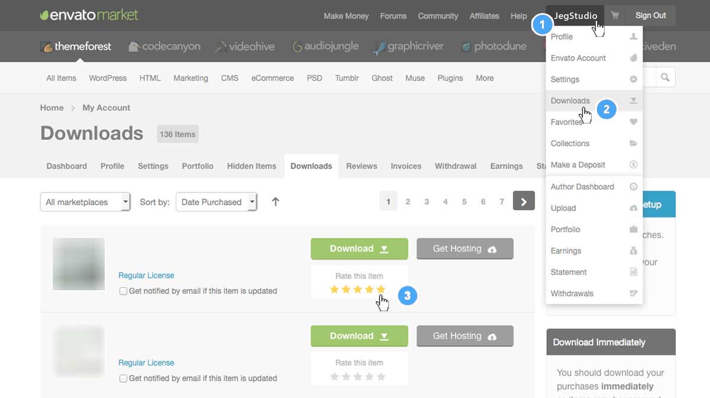
Task: Go to the next page of downloads
Action: coord(524,201)
